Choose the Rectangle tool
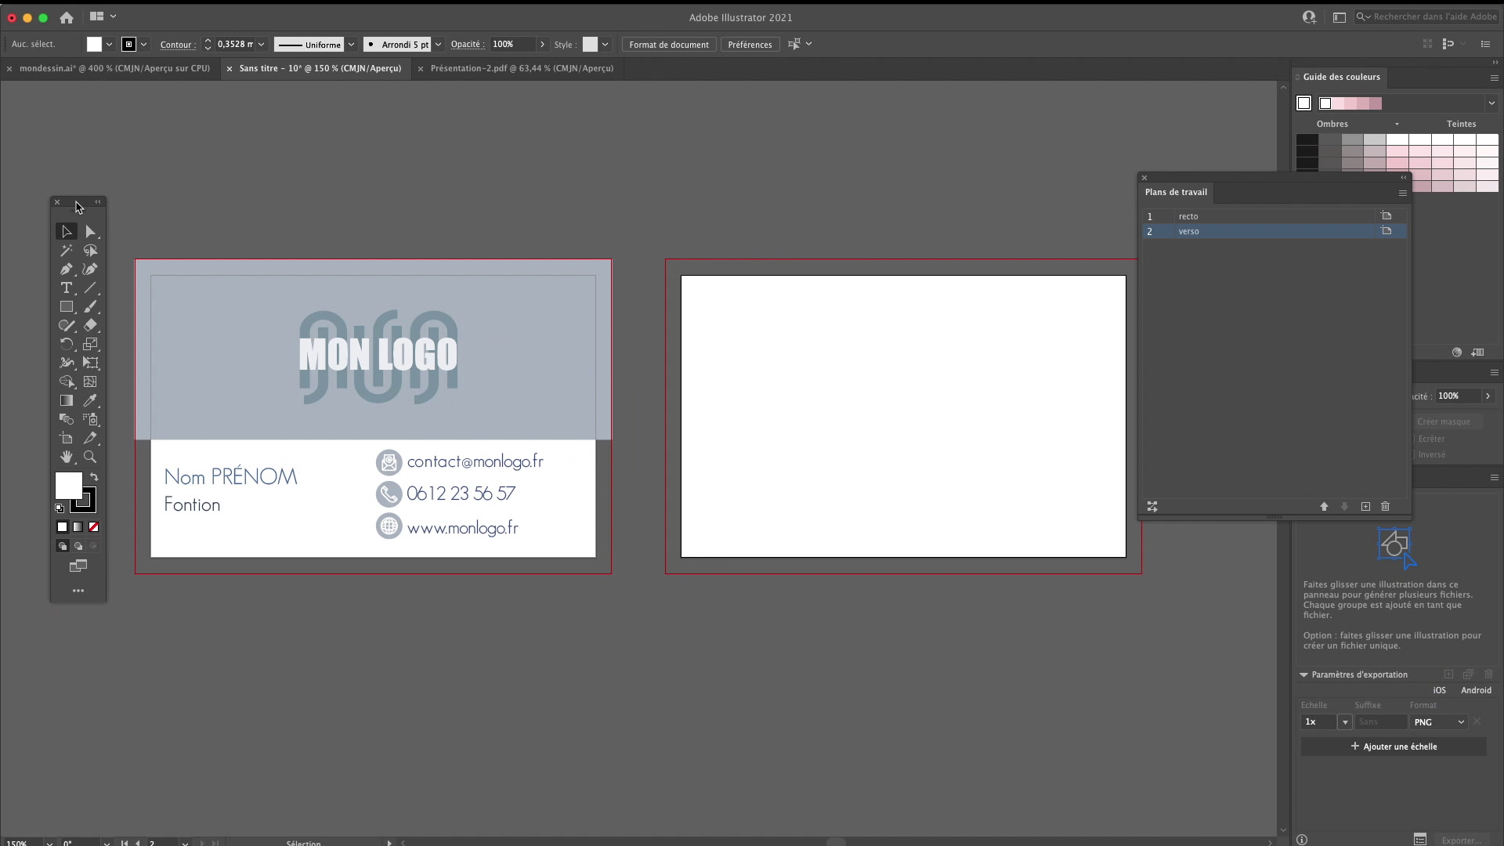The height and width of the screenshot is (846, 1504). point(67,307)
